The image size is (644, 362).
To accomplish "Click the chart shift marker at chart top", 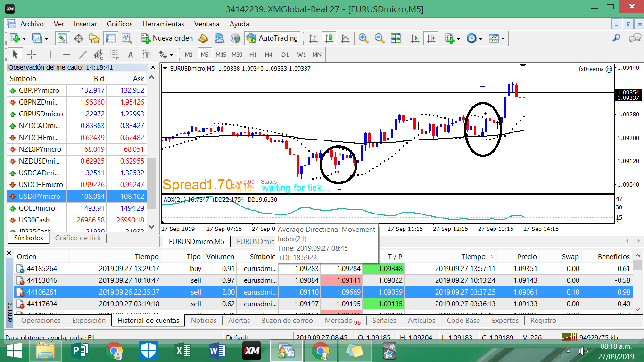I will 522,65.
